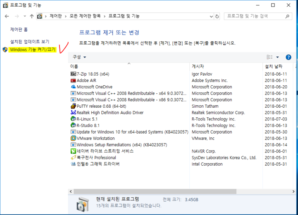Select Realtek Semiconductor Corp. cell
Image resolution: width=298 pixels, height=215 pixels.
(218, 113)
